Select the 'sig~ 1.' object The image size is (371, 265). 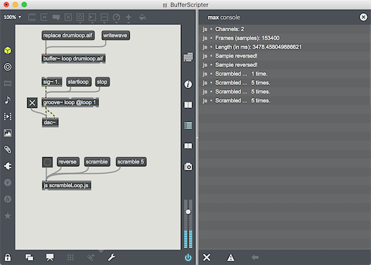[x=52, y=82]
